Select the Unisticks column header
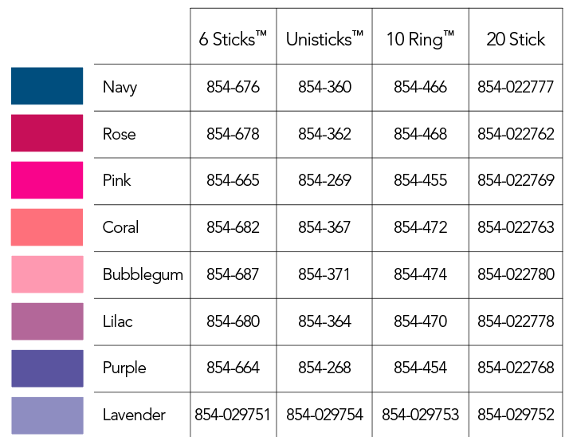 pyautogui.click(x=324, y=39)
